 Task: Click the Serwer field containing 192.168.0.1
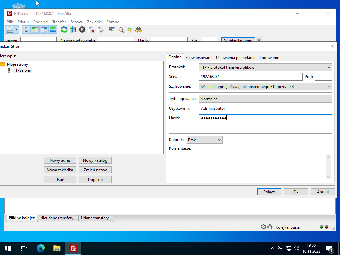click(x=251, y=77)
